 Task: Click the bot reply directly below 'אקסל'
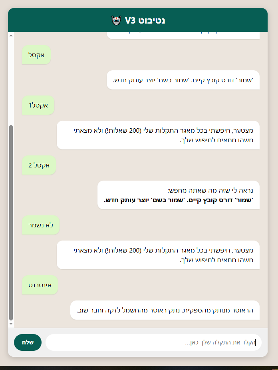[183, 80]
